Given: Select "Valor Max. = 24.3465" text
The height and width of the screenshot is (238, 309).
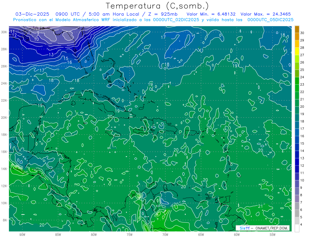Looking at the screenshot, I should point(266,14).
